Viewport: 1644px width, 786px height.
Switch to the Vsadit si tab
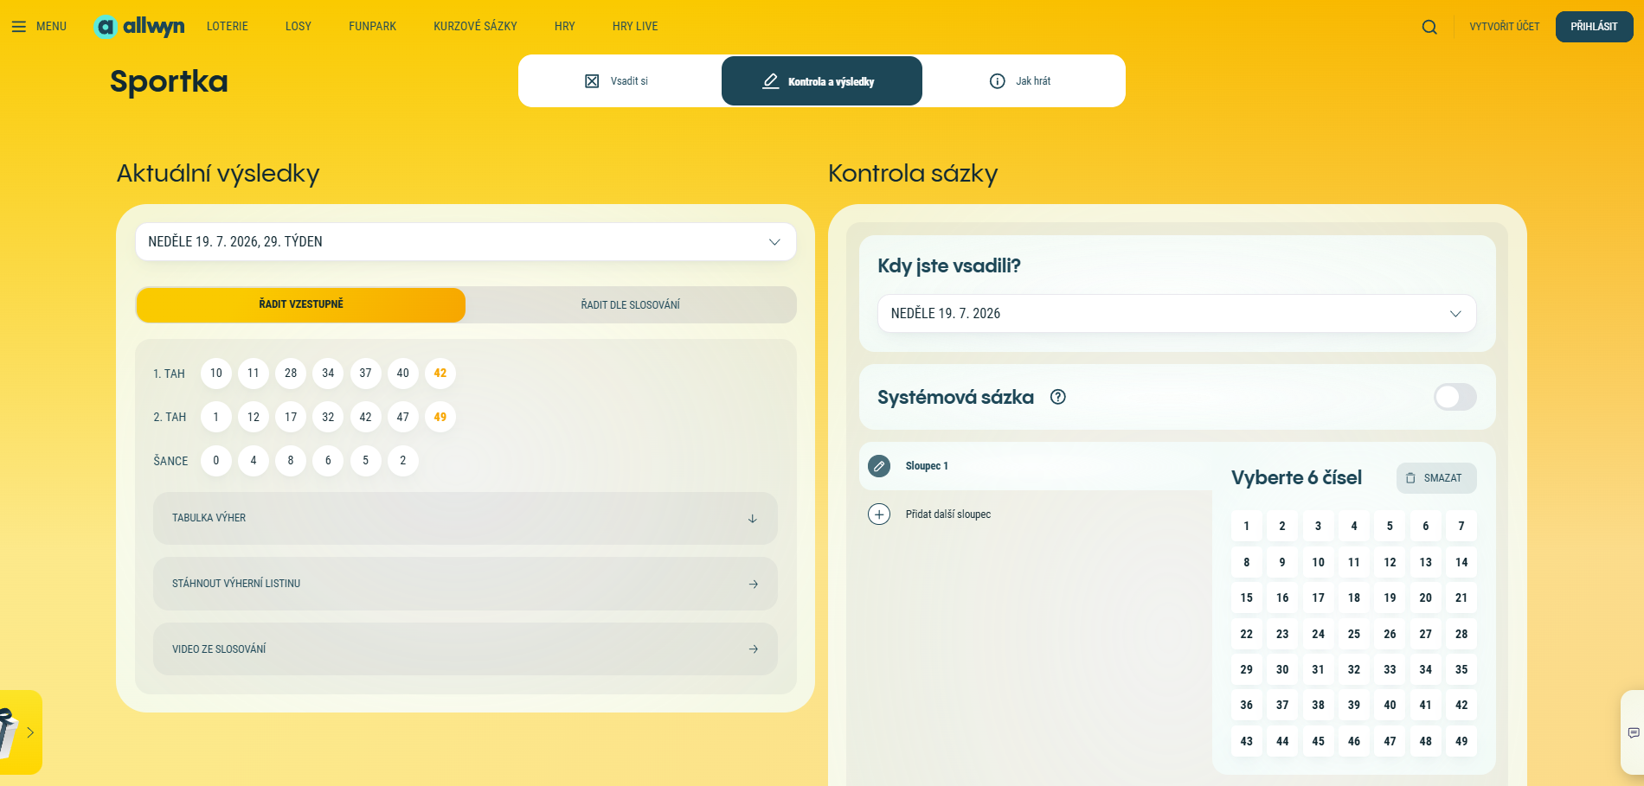[620, 81]
